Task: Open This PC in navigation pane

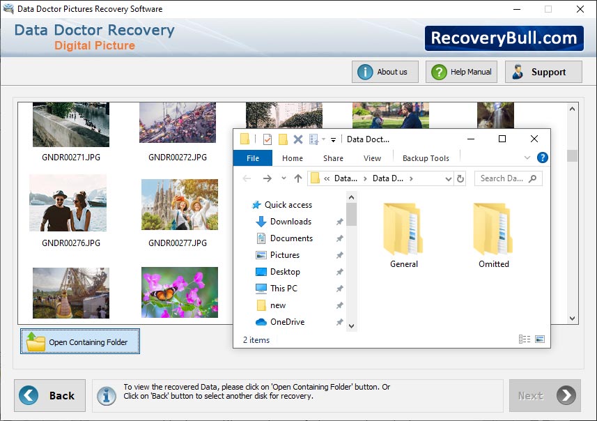Action: coord(284,289)
